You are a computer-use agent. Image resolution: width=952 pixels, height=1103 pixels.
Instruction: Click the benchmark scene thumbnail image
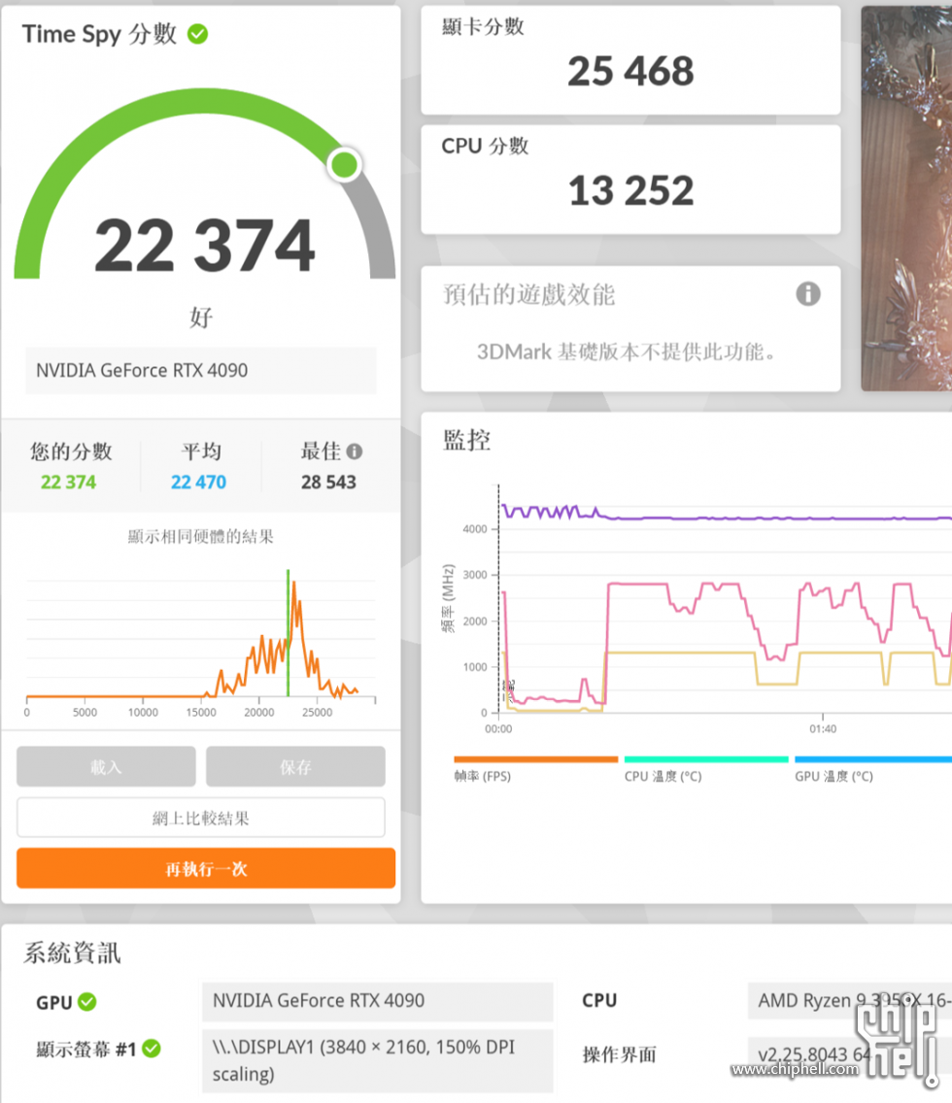coord(907,198)
